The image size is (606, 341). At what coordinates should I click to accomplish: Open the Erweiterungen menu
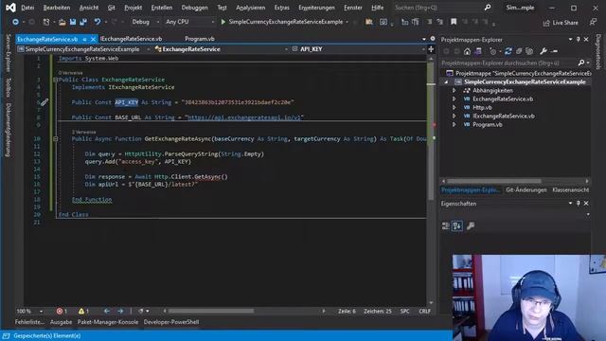[316, 8]
